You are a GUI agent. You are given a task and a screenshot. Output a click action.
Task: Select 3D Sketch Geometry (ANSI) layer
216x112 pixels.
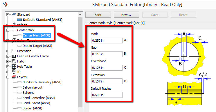tap(42, 82)
